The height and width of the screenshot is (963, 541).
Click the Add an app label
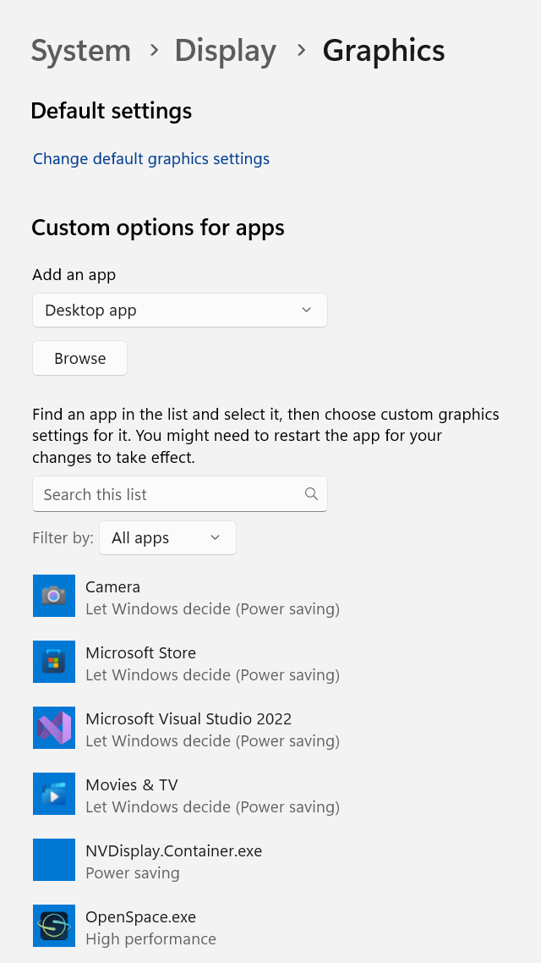click(74, 274)
